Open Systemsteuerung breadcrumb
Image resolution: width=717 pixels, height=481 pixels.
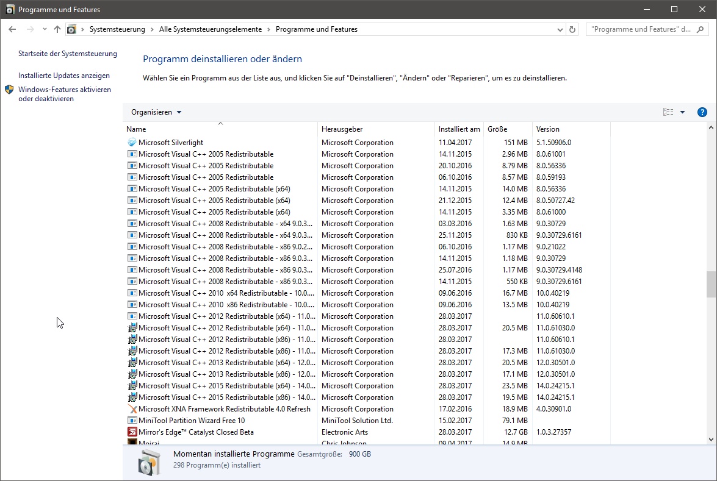(117, 29)
